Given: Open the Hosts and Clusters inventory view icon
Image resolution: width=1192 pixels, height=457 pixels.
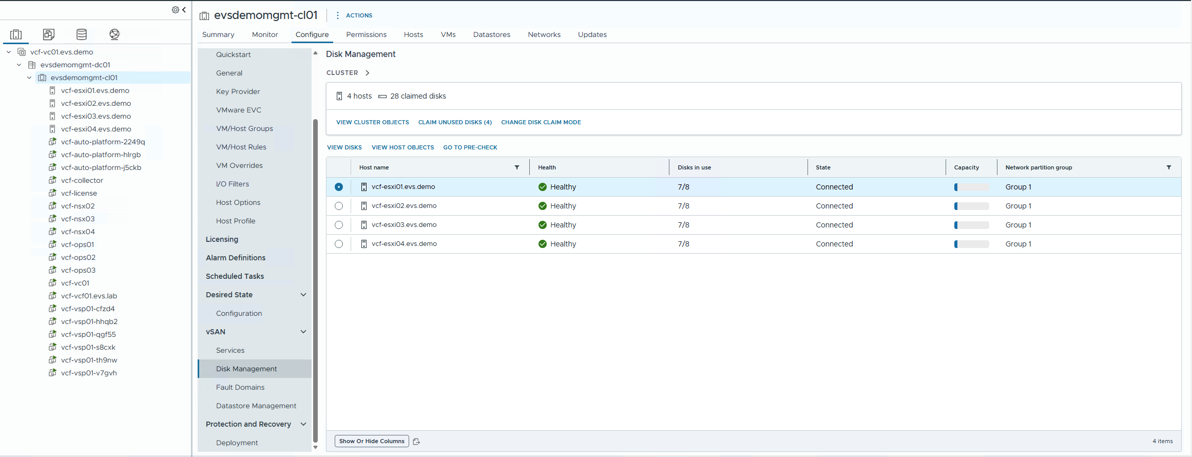Looking at the screenshot, I should click(x=16, y=34).
